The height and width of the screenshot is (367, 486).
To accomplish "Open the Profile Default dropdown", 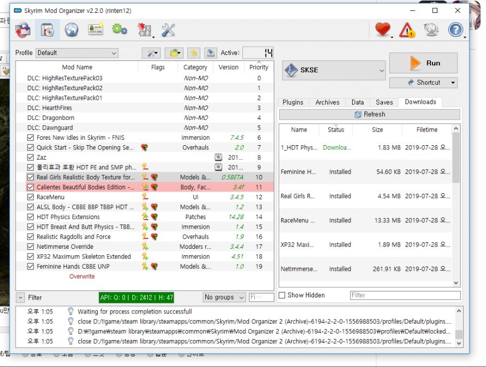I will 77,53.
